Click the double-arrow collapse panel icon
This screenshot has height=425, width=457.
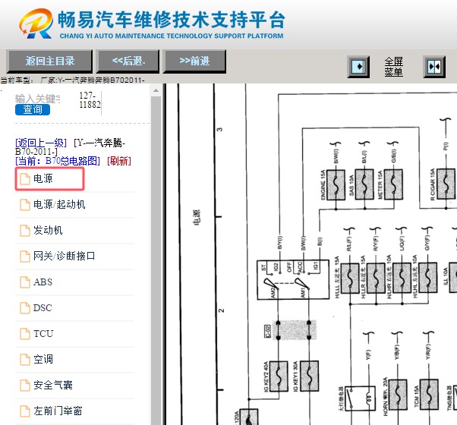[x=434, y=67]
